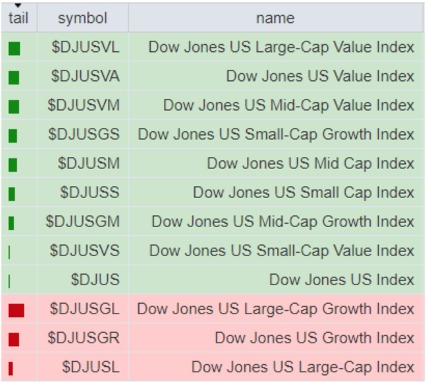Click red tail bar for $DJUSGR
Viewport: 426px width, 382px height.
15,339
